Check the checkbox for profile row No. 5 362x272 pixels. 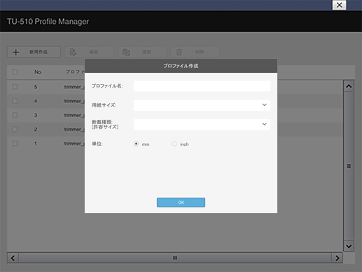point(15,87)
